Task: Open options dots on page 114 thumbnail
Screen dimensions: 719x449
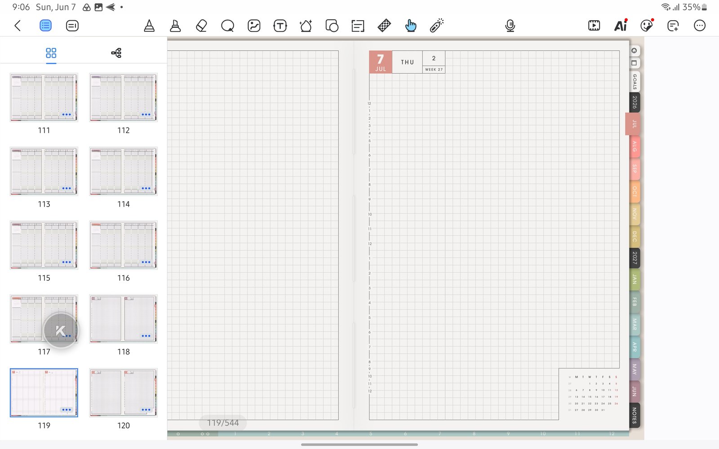Action: (146, 188)
